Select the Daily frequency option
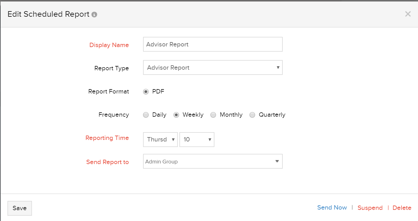418x221 pixels. (146, 115)
